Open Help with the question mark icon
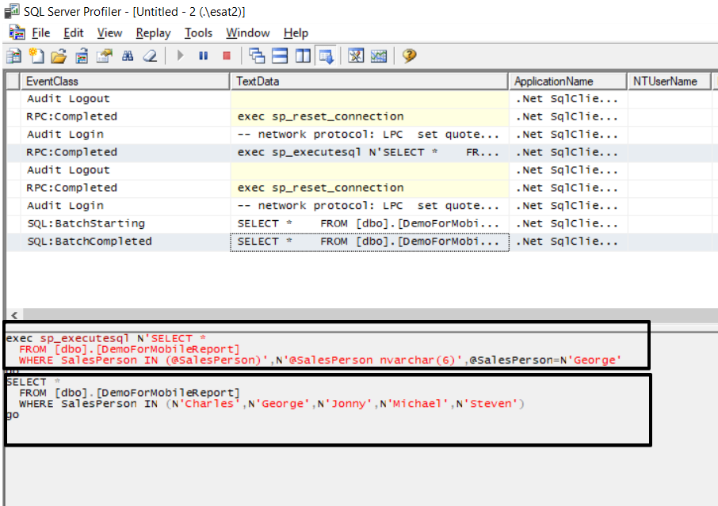The width and height of the screenshot is (718, 506). [x=410, y=55]
